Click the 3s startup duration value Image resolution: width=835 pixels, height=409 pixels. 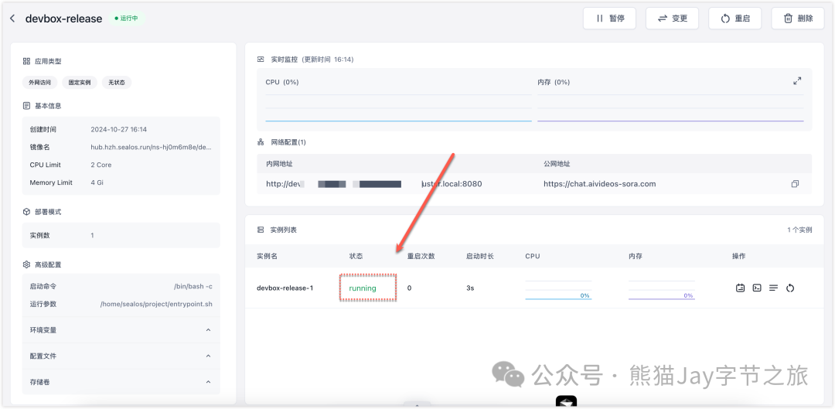(470, 288)
